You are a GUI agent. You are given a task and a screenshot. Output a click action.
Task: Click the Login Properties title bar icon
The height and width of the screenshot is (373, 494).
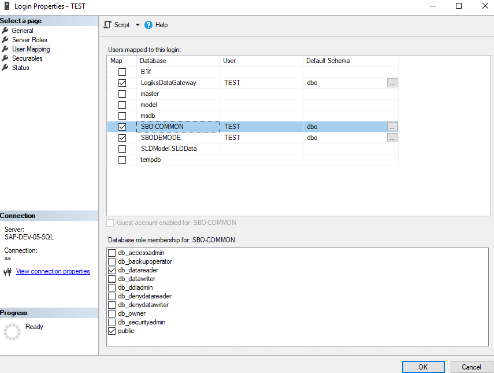click(x=6, y=6)
